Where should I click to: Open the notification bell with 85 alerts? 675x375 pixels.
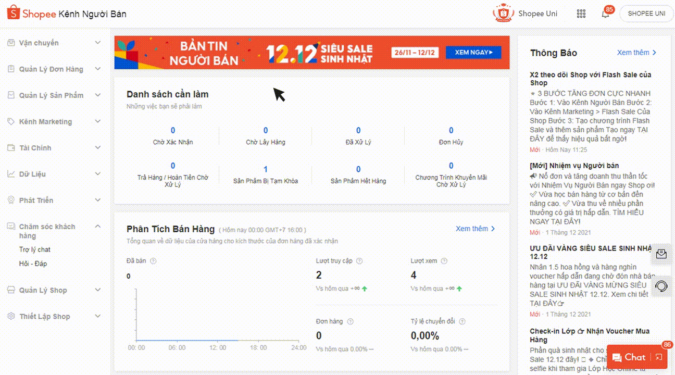[x=605, y=13]
